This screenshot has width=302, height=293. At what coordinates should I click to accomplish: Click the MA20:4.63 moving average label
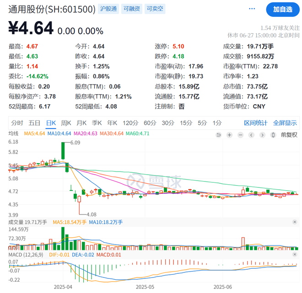[86, 133]
